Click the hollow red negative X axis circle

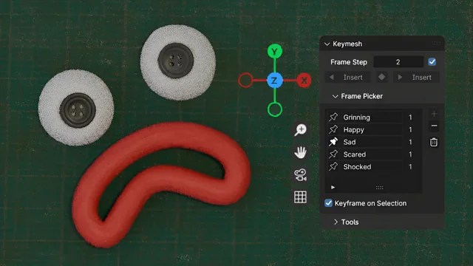point(245,81)
